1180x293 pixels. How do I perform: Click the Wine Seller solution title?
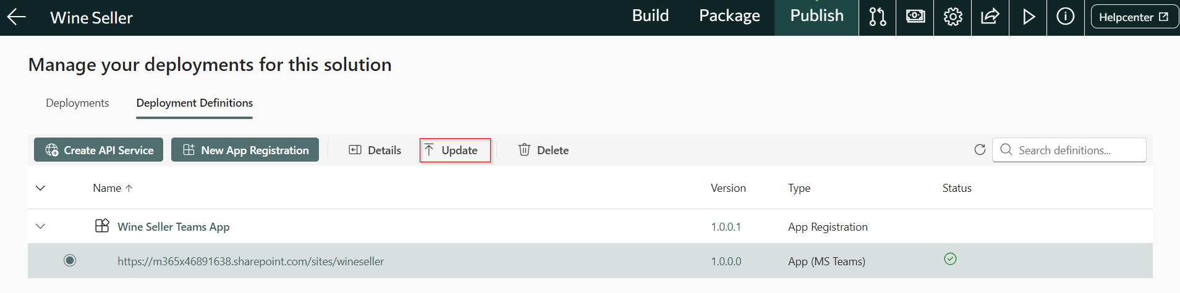[x=91, y=17]
